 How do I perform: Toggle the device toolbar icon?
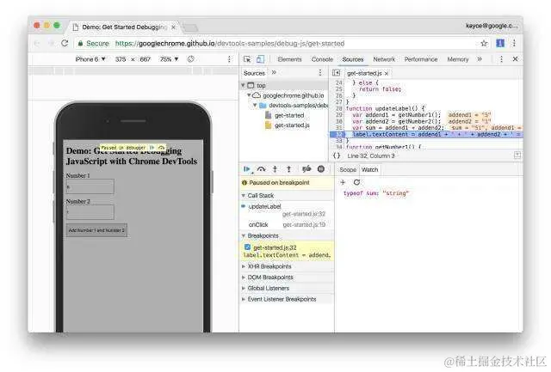pyautogui.click(x=260, y=59)
